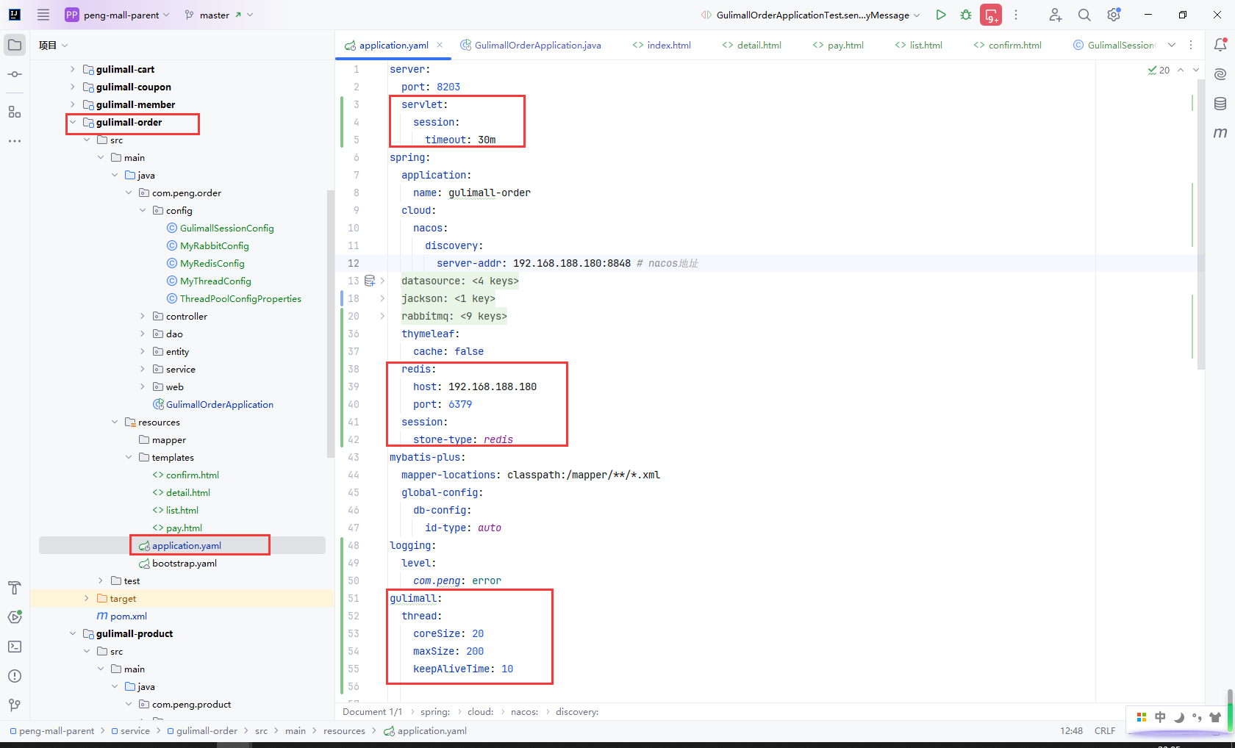Open the Project tool window icon
The height and width of the screenshot is (748, 1235).
coord(15,45)
